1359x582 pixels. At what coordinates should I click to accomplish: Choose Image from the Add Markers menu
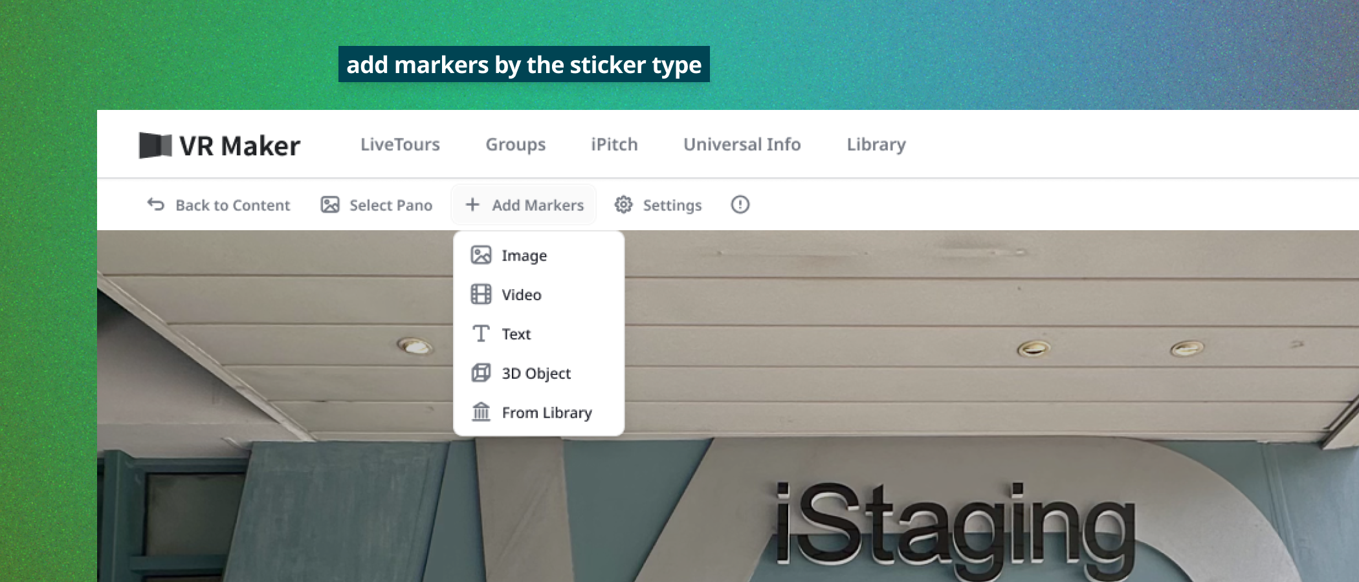pos(539,255)
